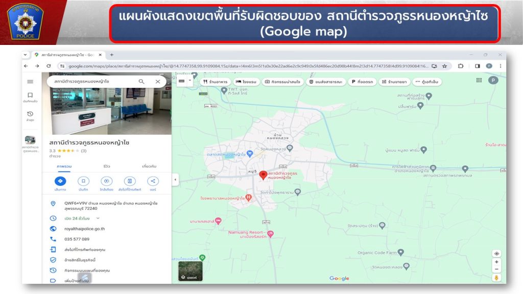Zoom in the map with plus button
Image resolution: width=523 pixels, height=294 pixels.
pyautogui.click(x=496, y=262)
